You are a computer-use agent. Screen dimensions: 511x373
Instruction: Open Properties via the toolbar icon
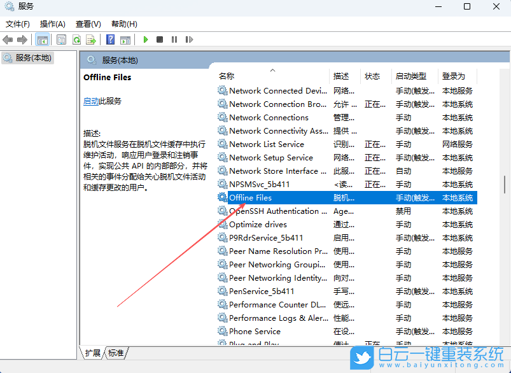point(61,39)
